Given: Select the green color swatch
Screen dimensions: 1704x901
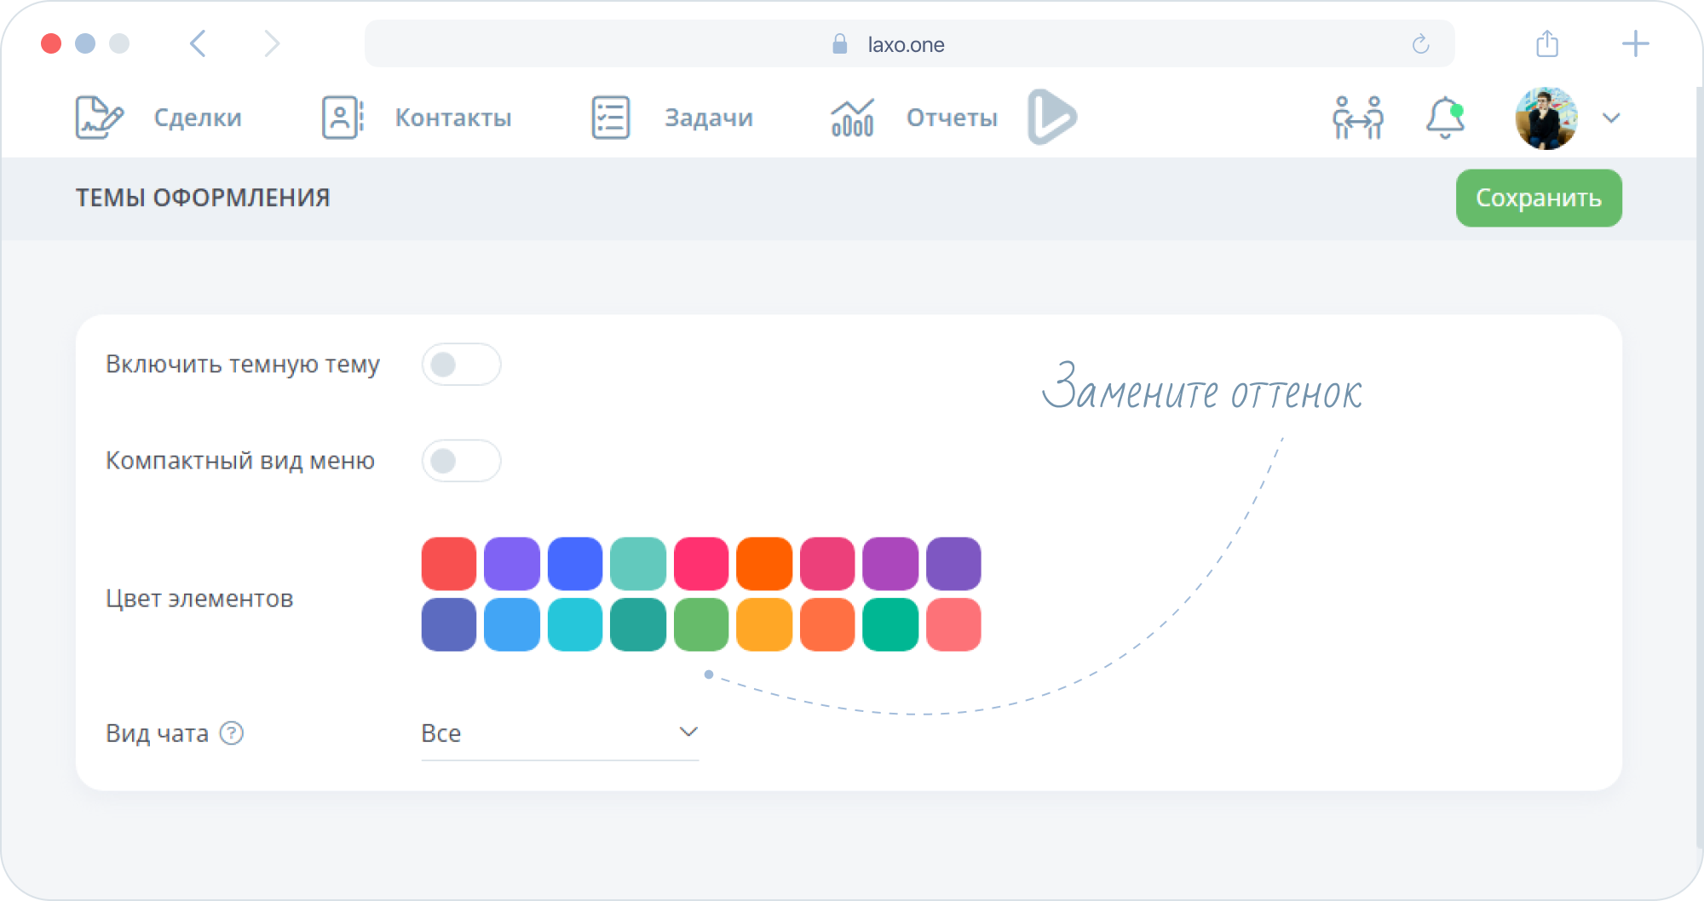Looking at the screenshot, I should coord(701,625).
